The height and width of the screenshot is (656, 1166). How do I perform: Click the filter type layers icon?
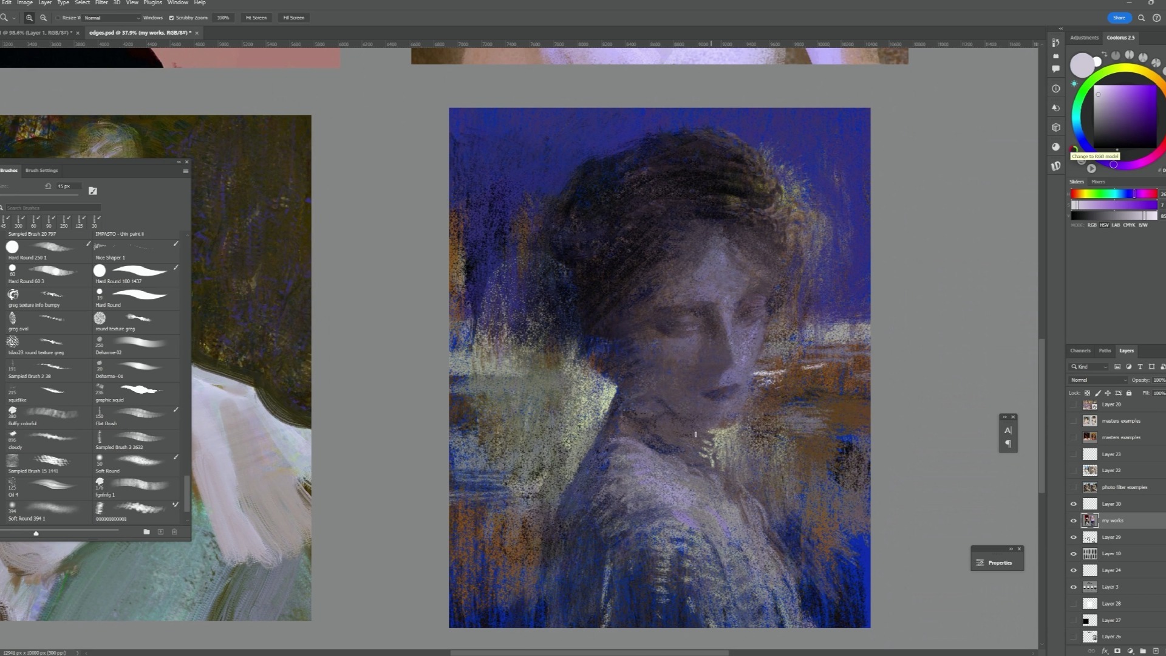tap(1140, 367)
